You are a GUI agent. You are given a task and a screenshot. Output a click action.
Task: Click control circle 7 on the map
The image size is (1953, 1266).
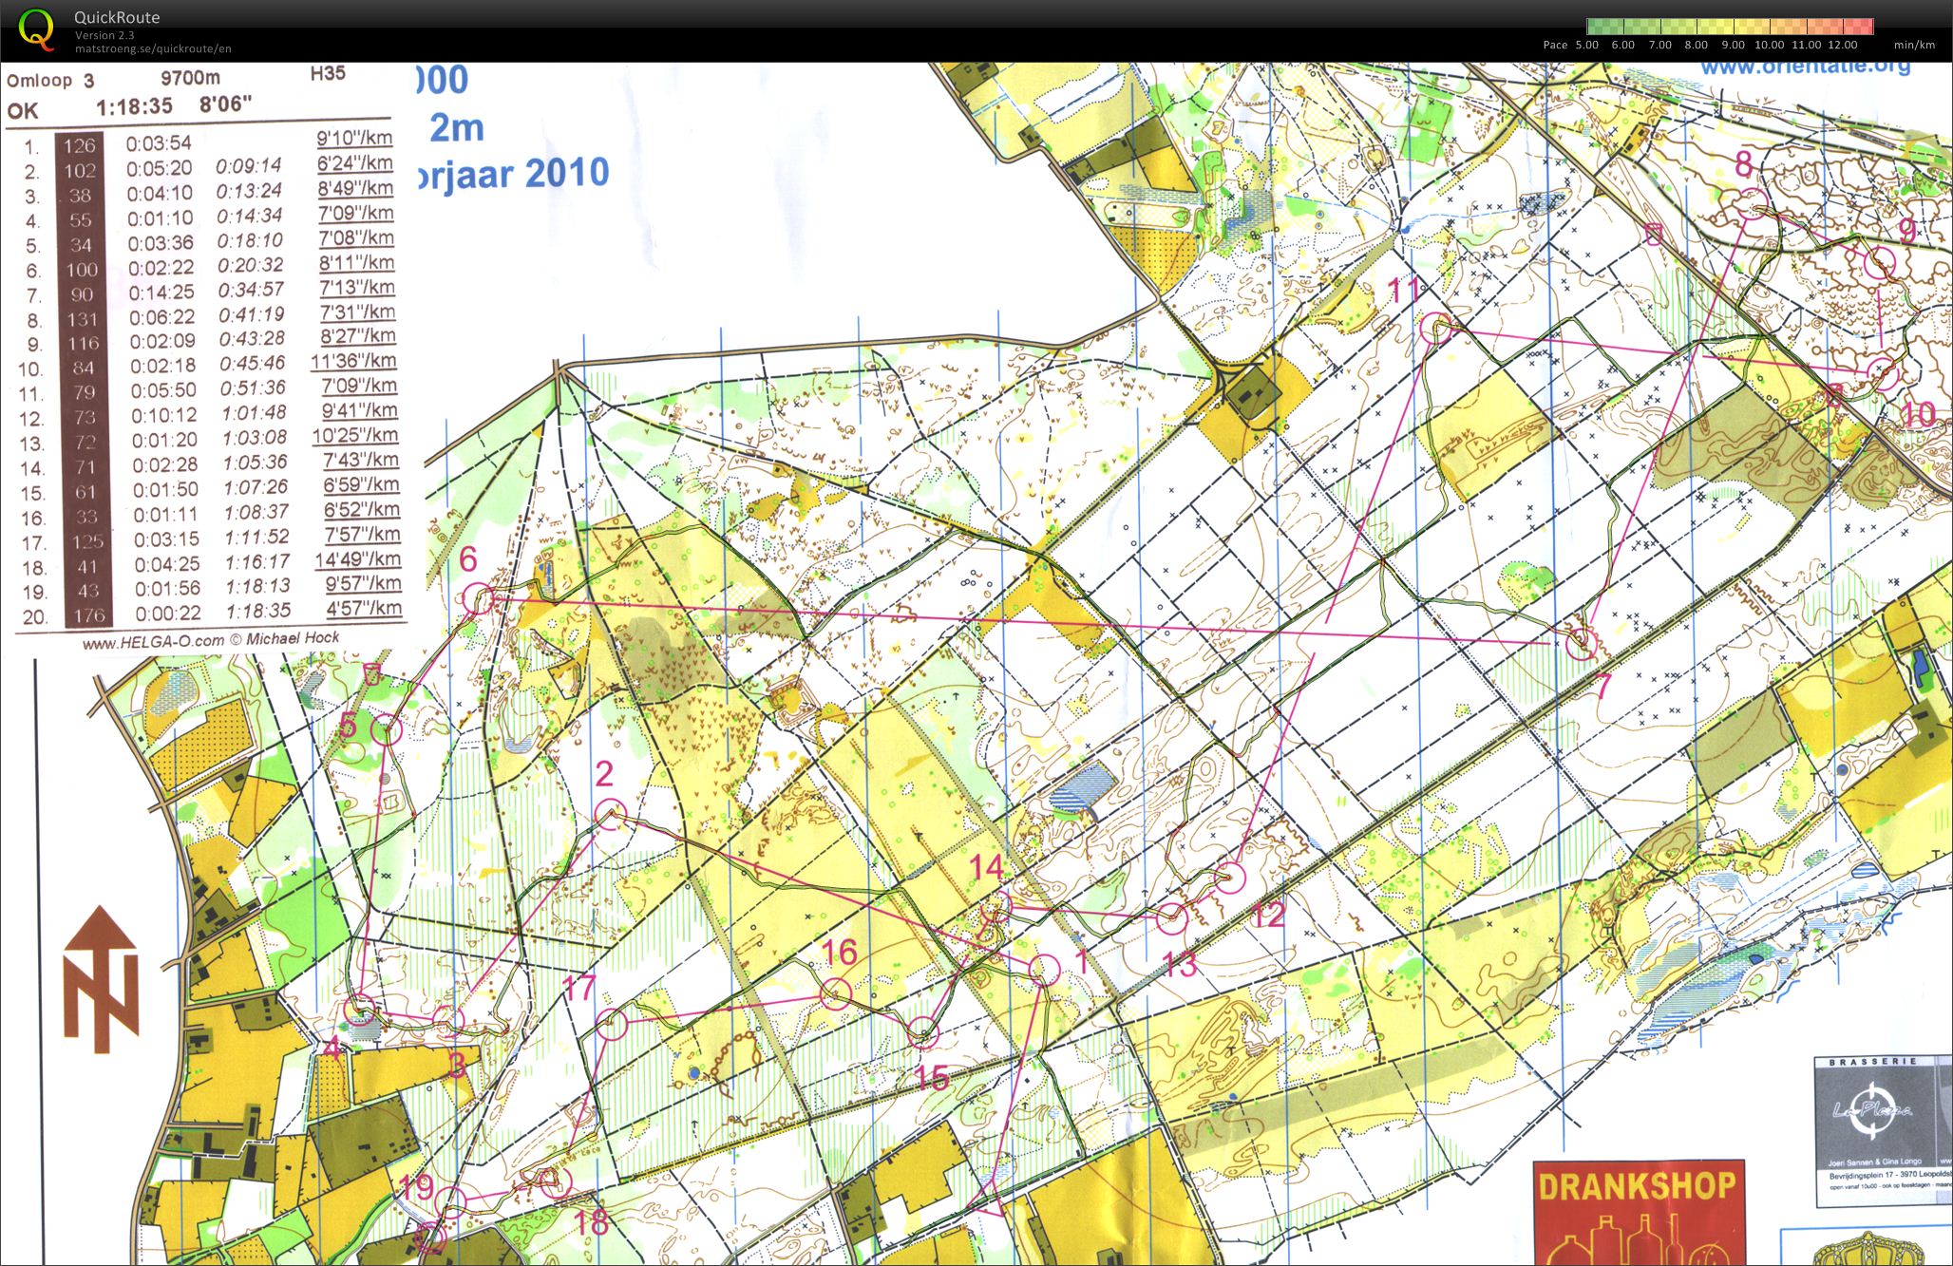(x=1581, y=644)
